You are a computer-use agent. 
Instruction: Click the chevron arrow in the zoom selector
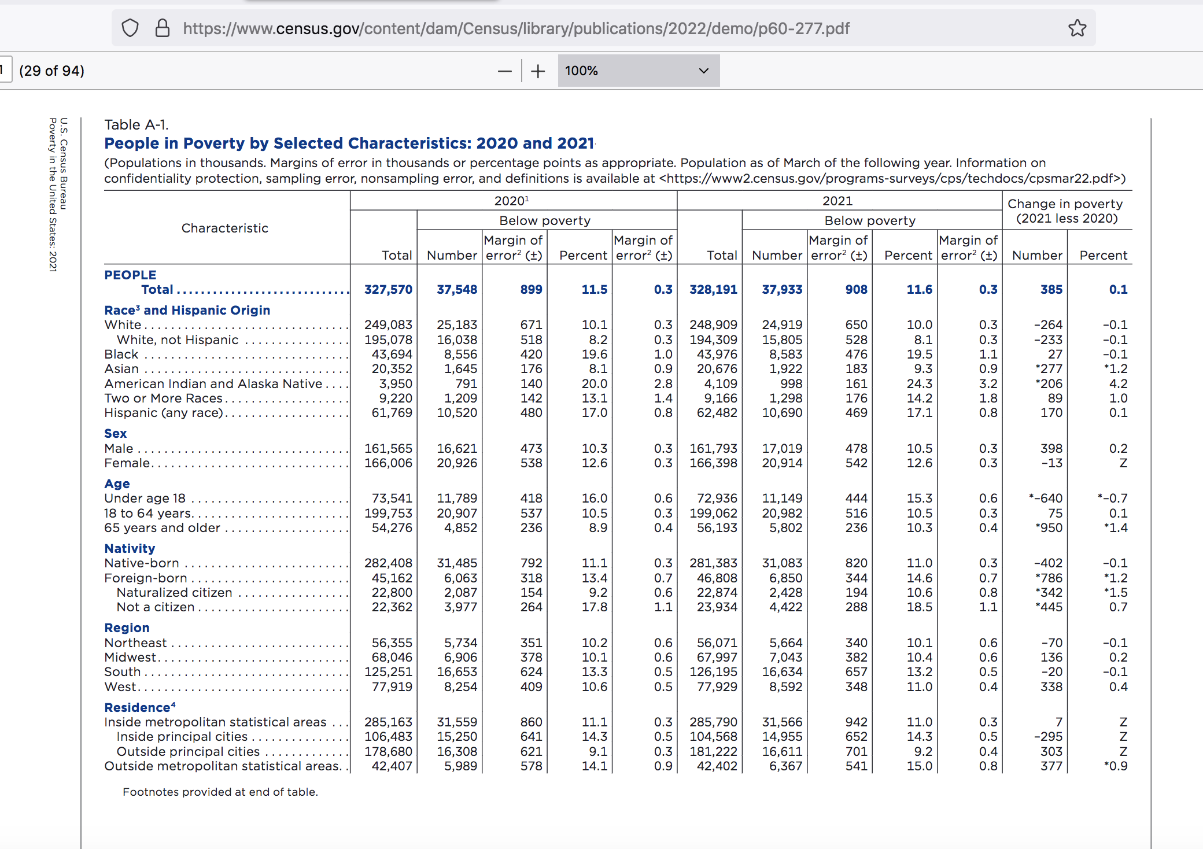tap(703, 71)
